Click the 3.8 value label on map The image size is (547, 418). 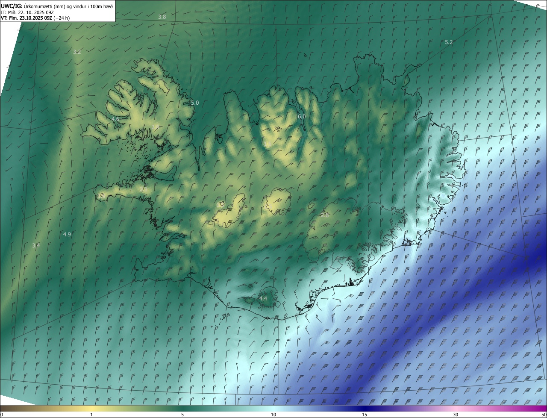click(162, 17)
